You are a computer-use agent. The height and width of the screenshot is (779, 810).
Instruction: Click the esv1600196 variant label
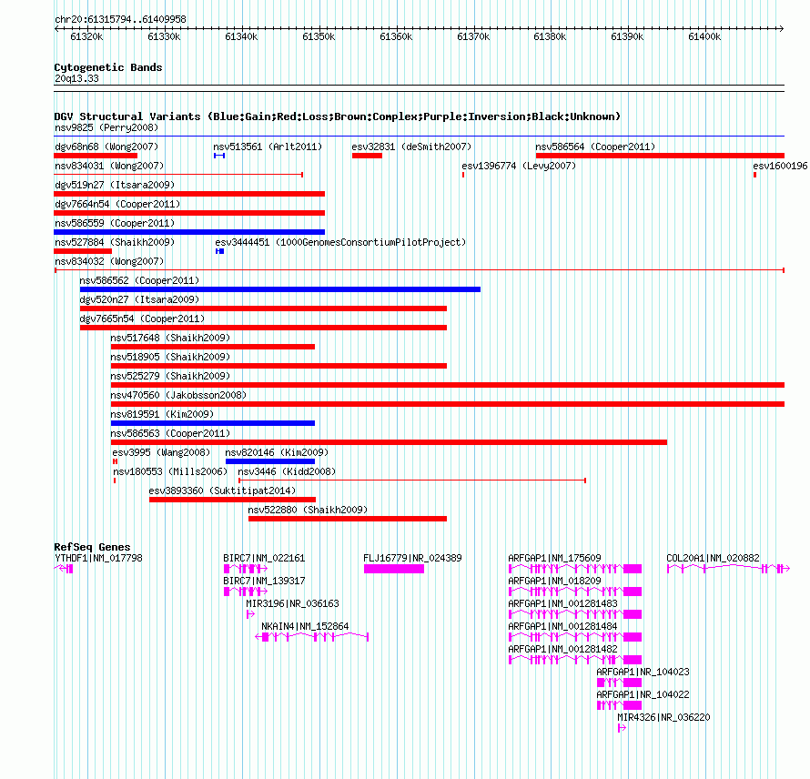coord(780,166)
